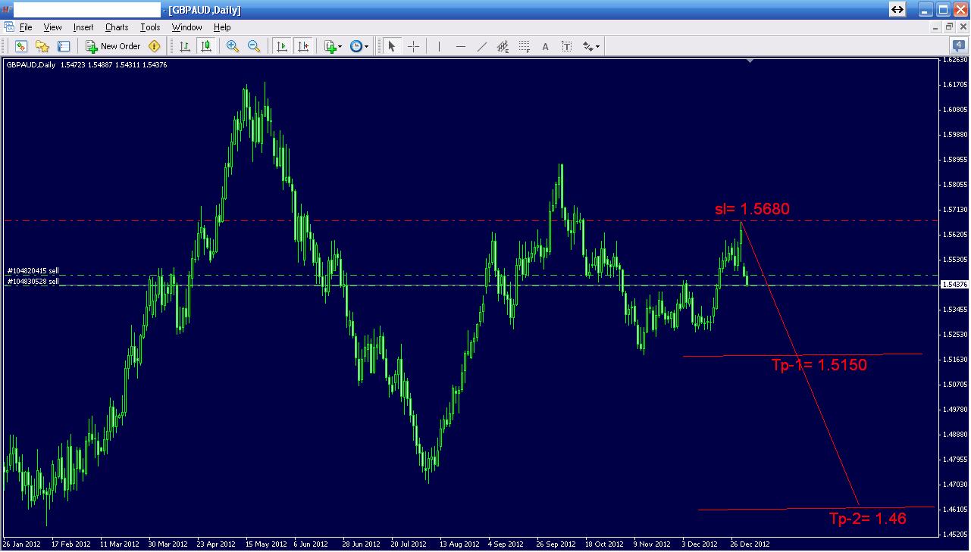Expand the arrows objects dropdown
Viewport: 971px width, 552px height.
(x=598, y=47)
